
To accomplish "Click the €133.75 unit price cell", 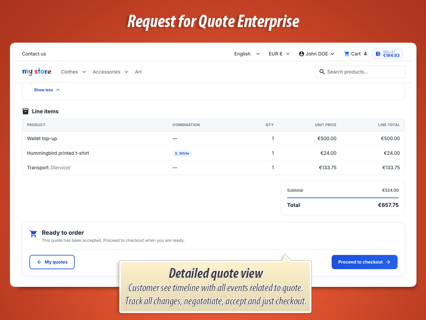I will coord(328,168).
